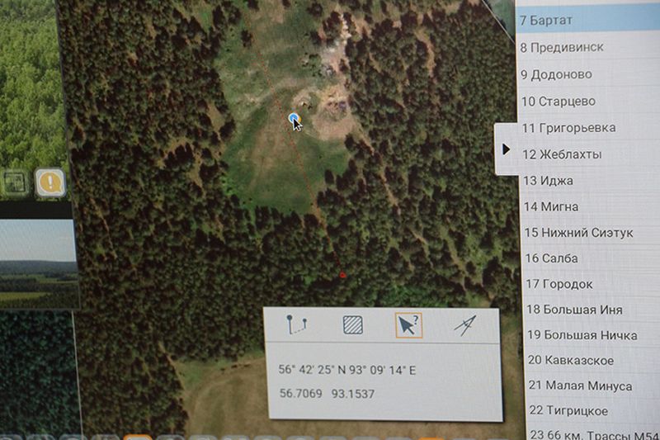Select the compass divider tool
The image size is (660, 440).
click(465, 325)
